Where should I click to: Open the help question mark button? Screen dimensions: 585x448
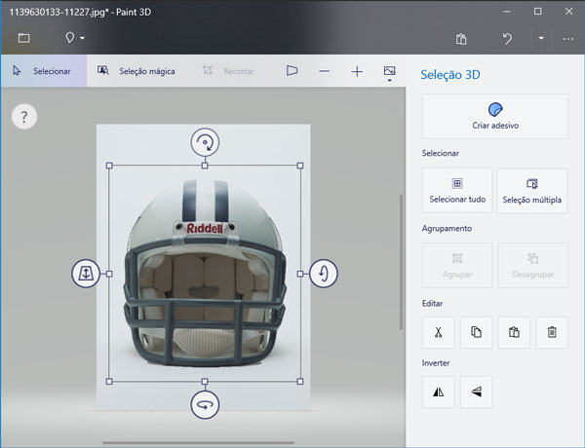pyautogui.click(x=24, y=117)
